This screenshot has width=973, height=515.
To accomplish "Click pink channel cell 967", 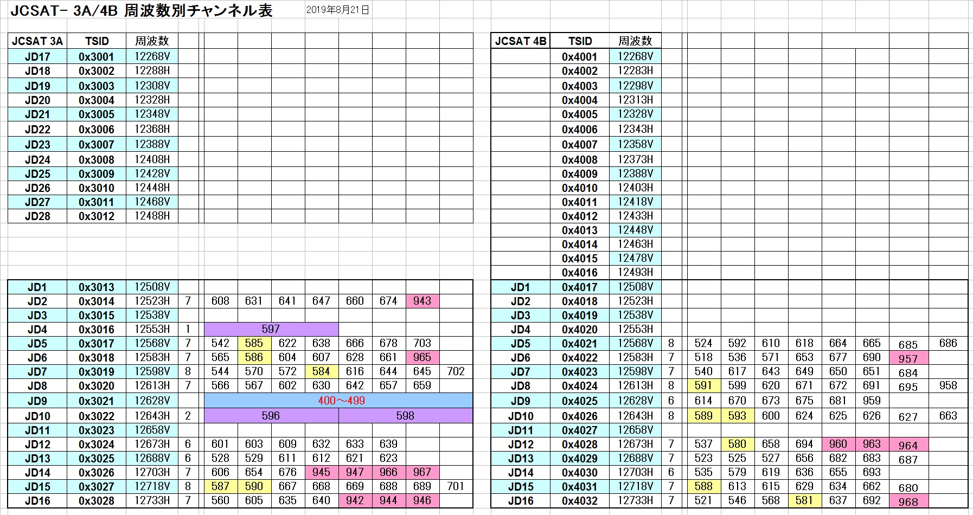I will tap(423, 472).
